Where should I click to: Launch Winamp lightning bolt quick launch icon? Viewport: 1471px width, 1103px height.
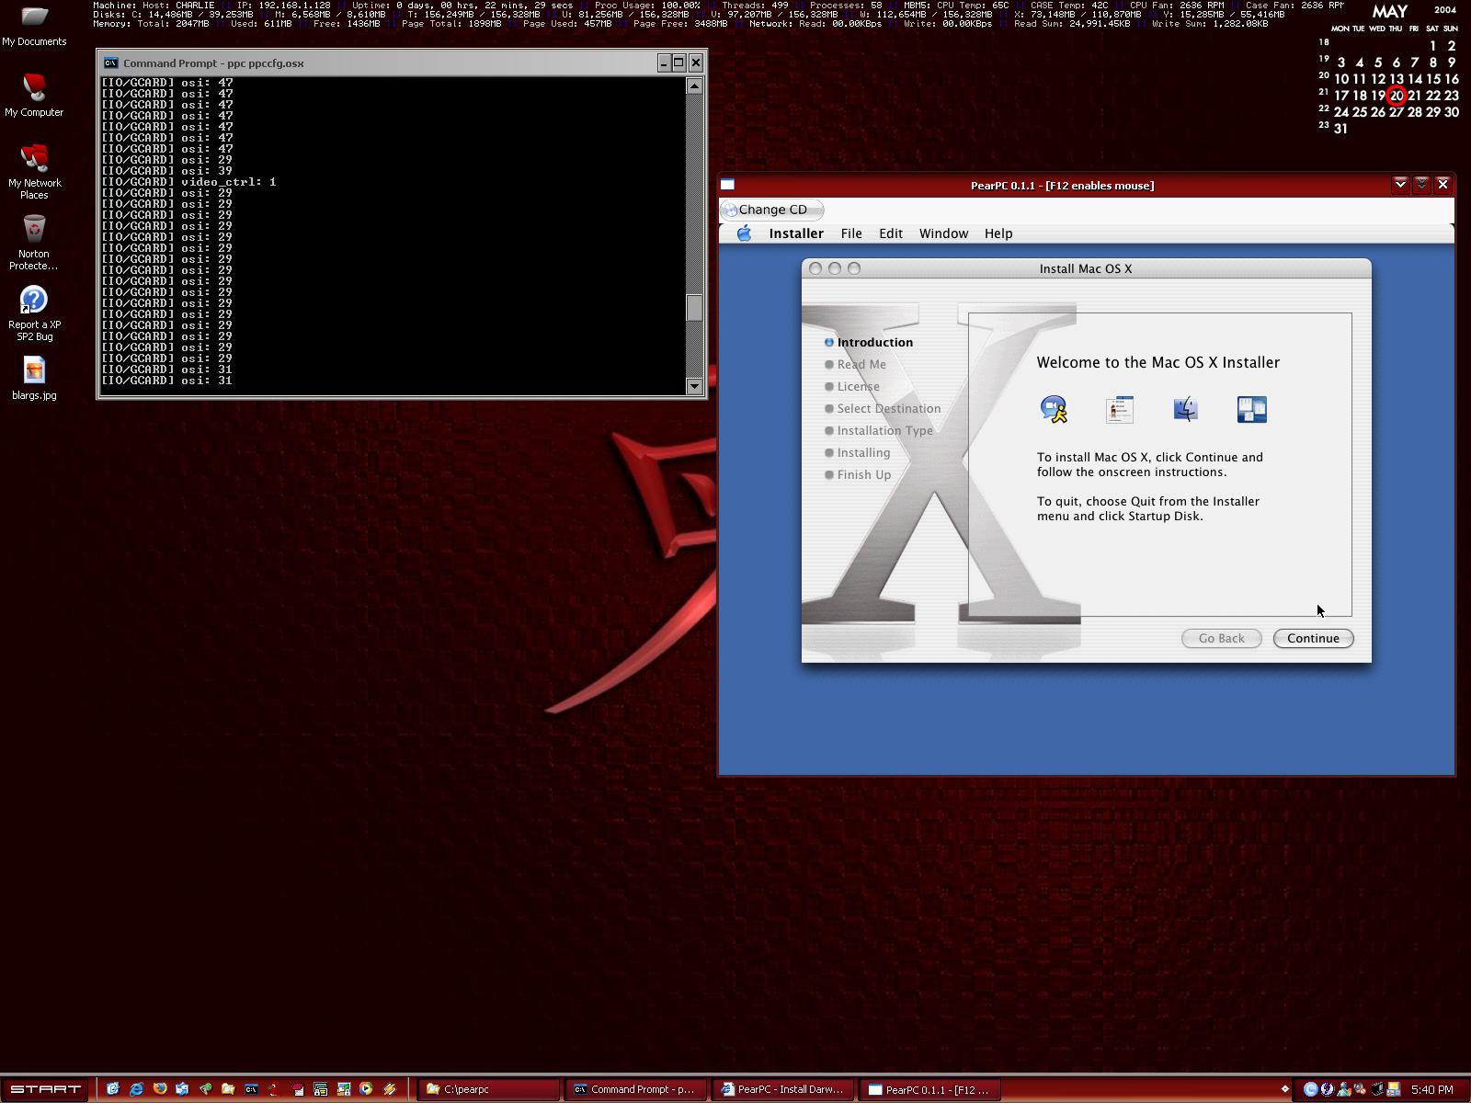390,1089
